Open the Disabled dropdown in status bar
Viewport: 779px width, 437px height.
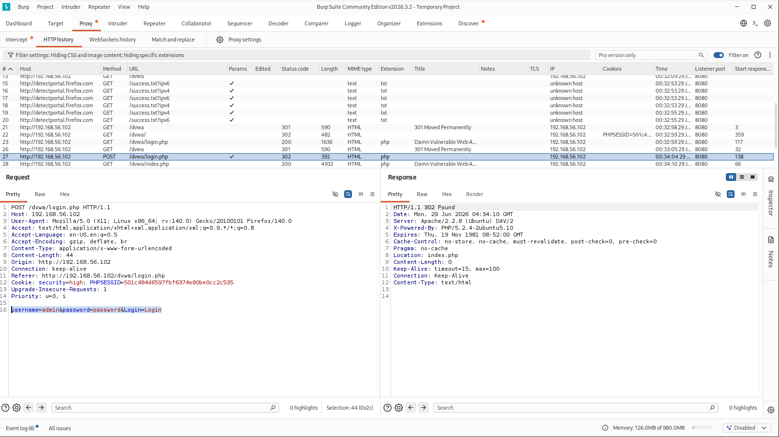coord(747,428)
